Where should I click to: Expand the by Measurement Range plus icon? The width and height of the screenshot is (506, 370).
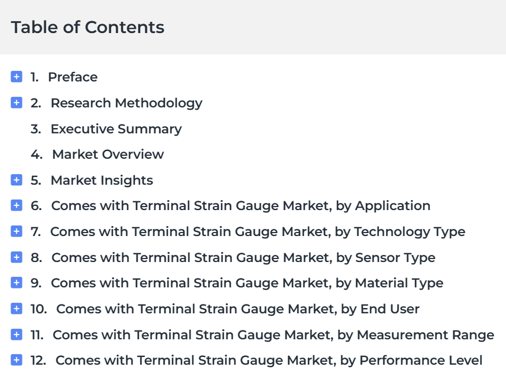coord(17,335)
